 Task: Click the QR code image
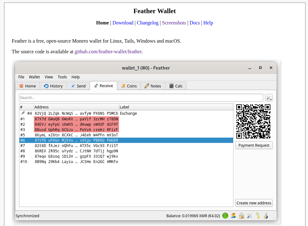click(253, 121)
